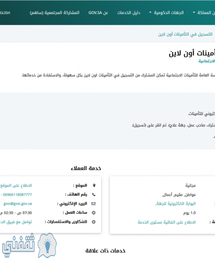This screenshot has width=215, height=260.
Task: Click the clock icon beside ساعات العمل
Action: 93,213
